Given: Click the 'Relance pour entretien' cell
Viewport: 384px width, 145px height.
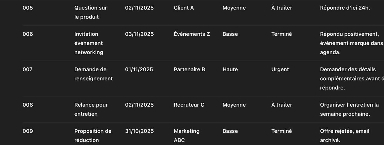Looking at the screenshot, I should 91,109.
